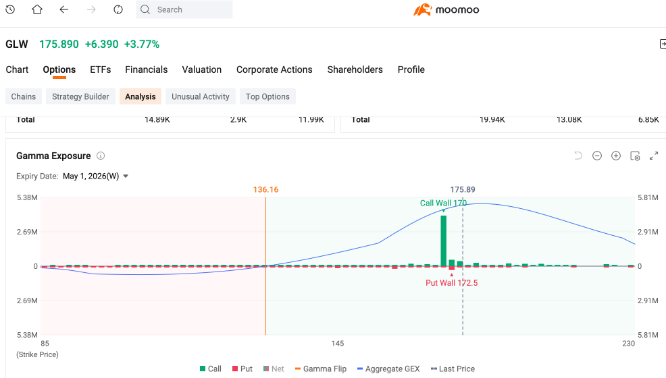This screenshot has width=666, height=378.
Task: Select the Options tab
Action: tap(59, 69)
